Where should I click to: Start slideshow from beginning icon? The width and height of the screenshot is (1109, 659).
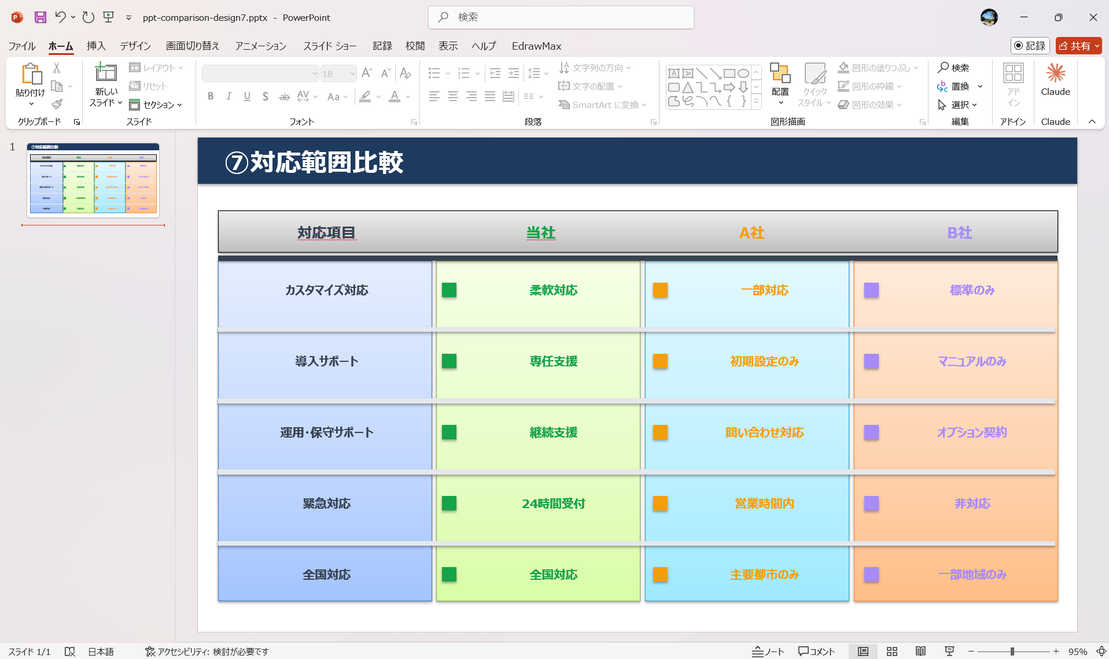pos(108,17)
